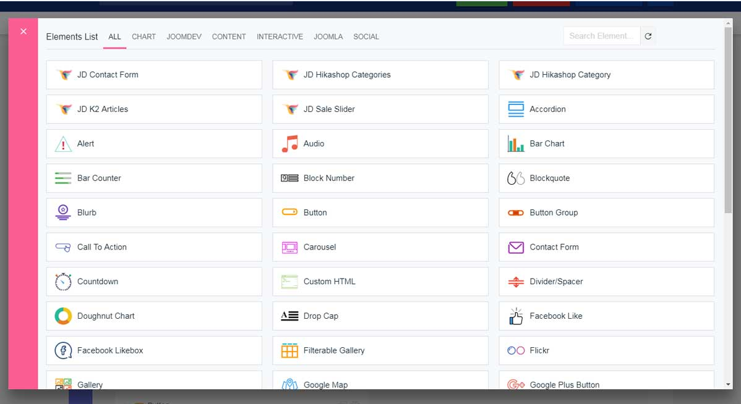Select the Alert warning triangle icon
Image resolution: width=741 pixels, height=404 pixels.
tap(63, 143)
